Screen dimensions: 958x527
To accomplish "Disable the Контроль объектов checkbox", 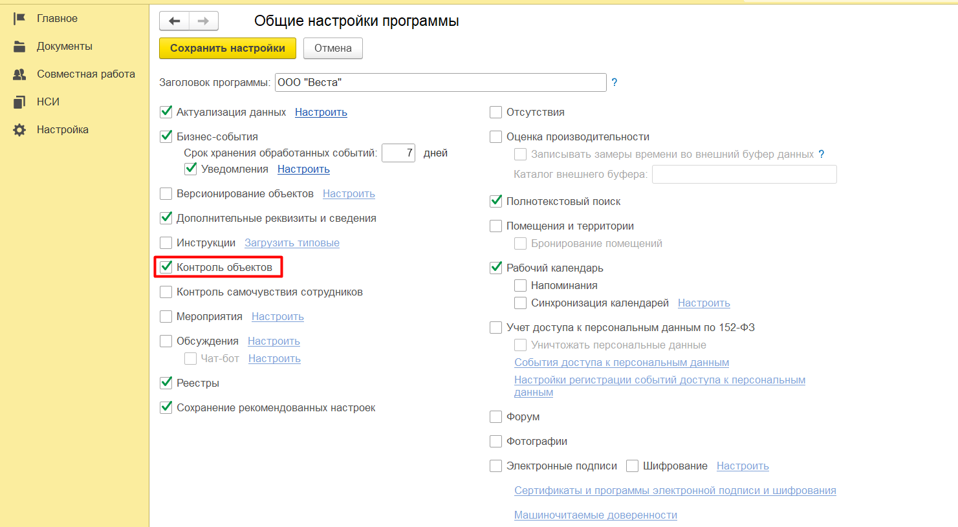I will point(166,267).
